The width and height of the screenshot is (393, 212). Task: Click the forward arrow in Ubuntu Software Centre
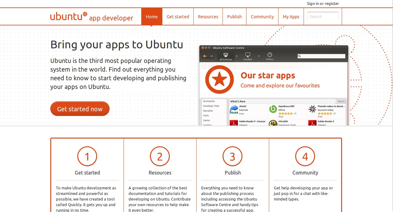coord(212,56)
